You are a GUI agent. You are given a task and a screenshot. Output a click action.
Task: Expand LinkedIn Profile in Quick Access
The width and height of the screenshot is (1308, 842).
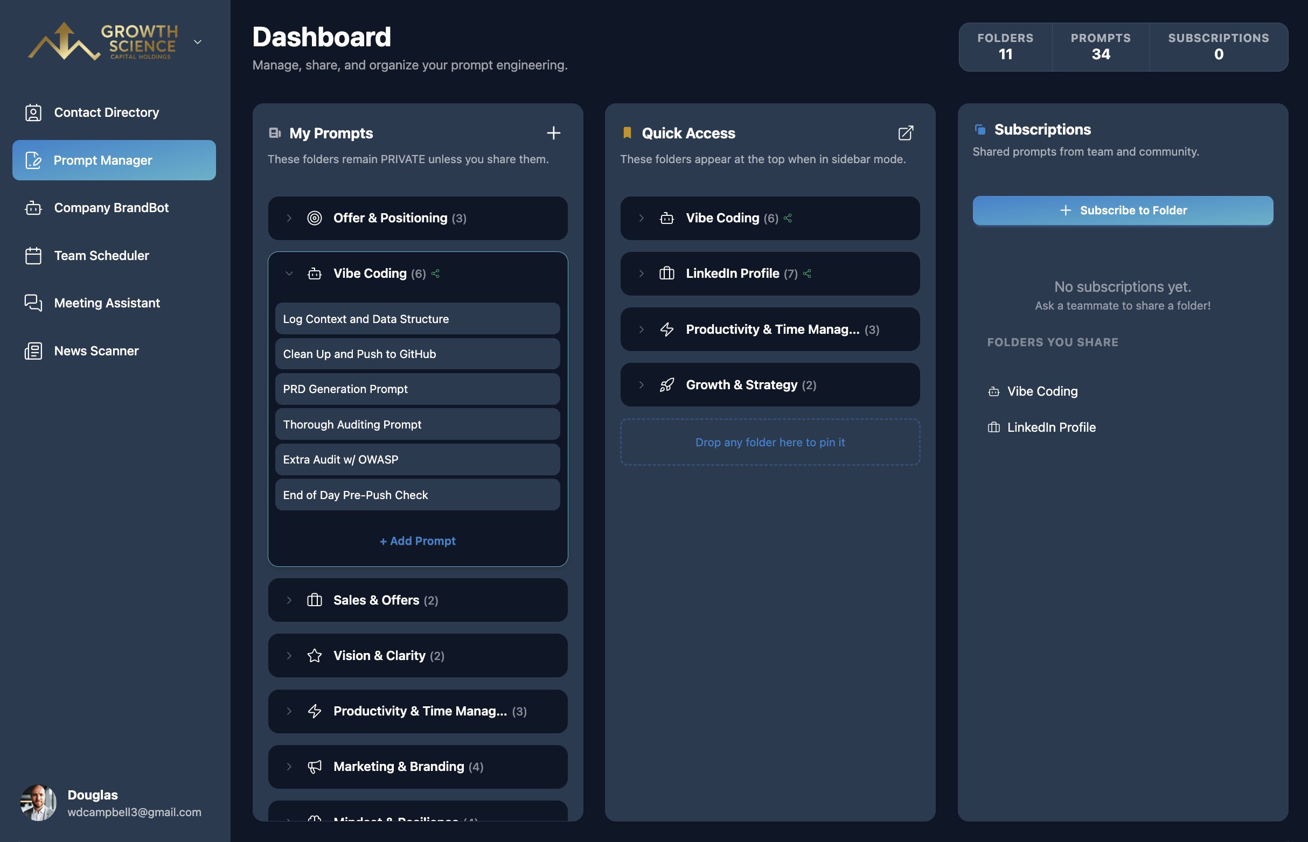[x=641, y=273]
